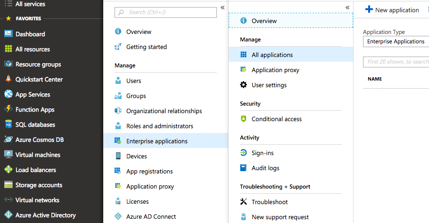This screenshot has height=223, width=429.
Task: Click the Conditional access shield icon
Action: [x=243, y=119]
